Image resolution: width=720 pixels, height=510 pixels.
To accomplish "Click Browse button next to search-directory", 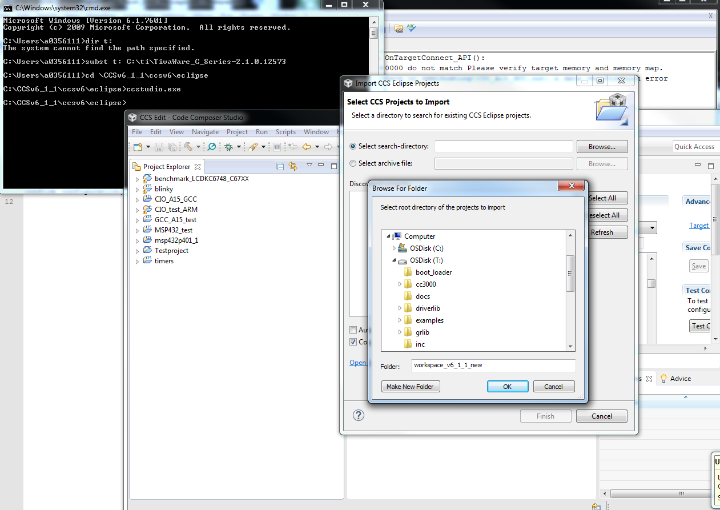I will point(602,147).
